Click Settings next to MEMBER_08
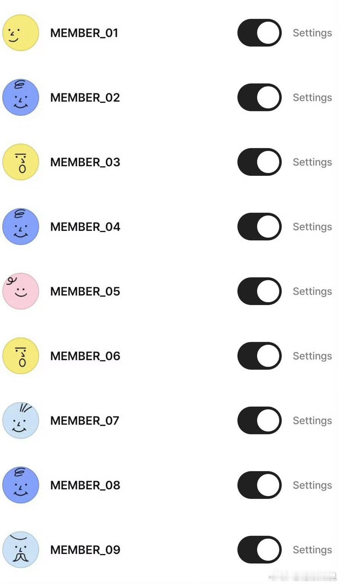340x584 pixels. tap(312, 485)
